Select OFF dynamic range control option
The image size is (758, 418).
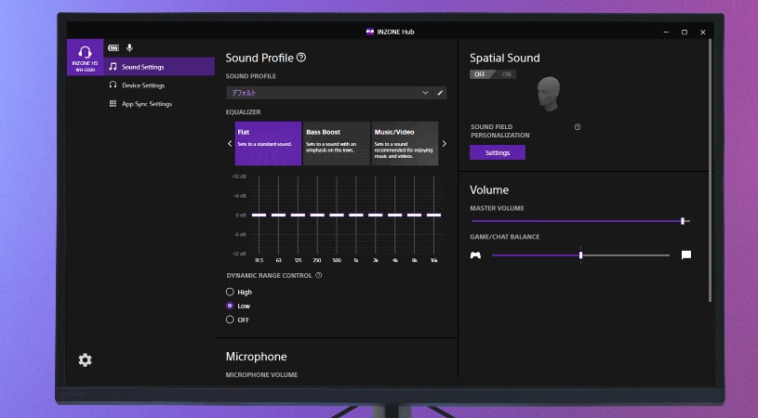(230, 320)
